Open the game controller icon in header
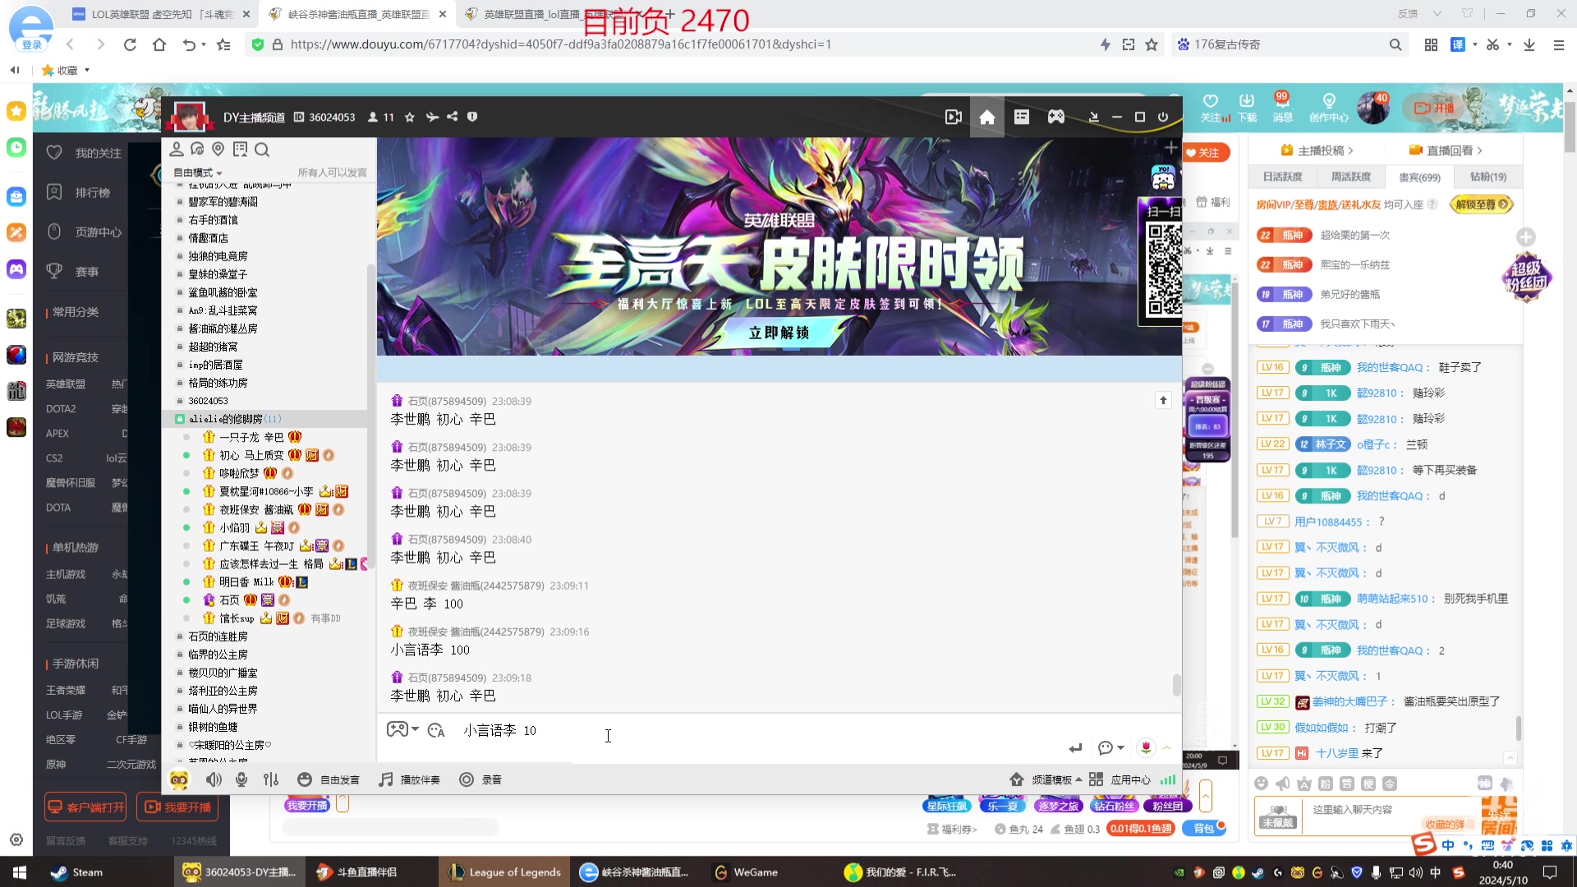Image resolution: width=1577 pixels, height=887 pixels. coord(1056,117)
